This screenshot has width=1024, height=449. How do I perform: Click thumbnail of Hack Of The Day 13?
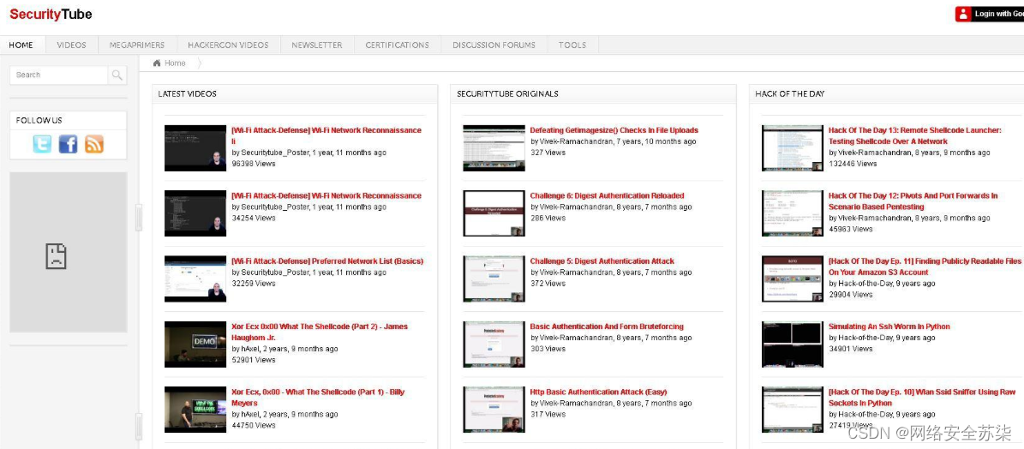point(793,148)
